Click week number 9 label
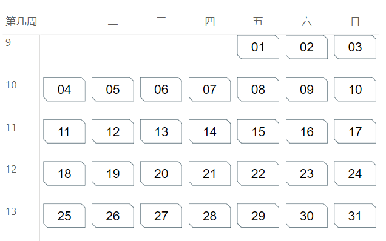386x241 pixels. [x=8, y=42]
